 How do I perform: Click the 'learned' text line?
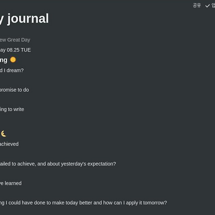tap(11, 183)
